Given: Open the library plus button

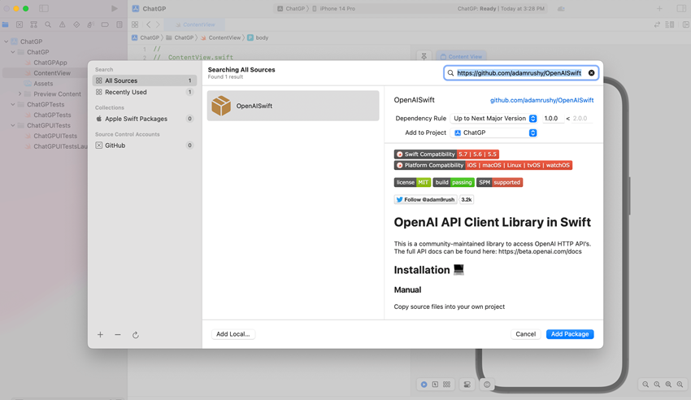Looking at the screenshot, I should click(659, 8).
